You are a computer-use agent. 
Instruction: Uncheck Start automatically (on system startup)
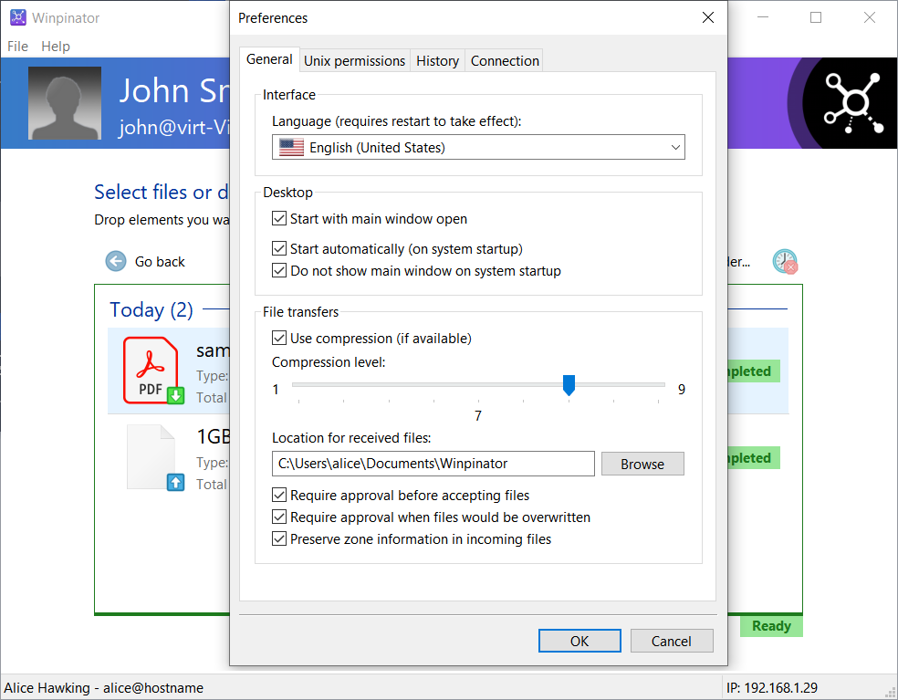(278, 248)
